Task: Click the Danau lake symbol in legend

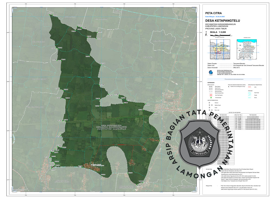Action: click(x=249, y=97)
